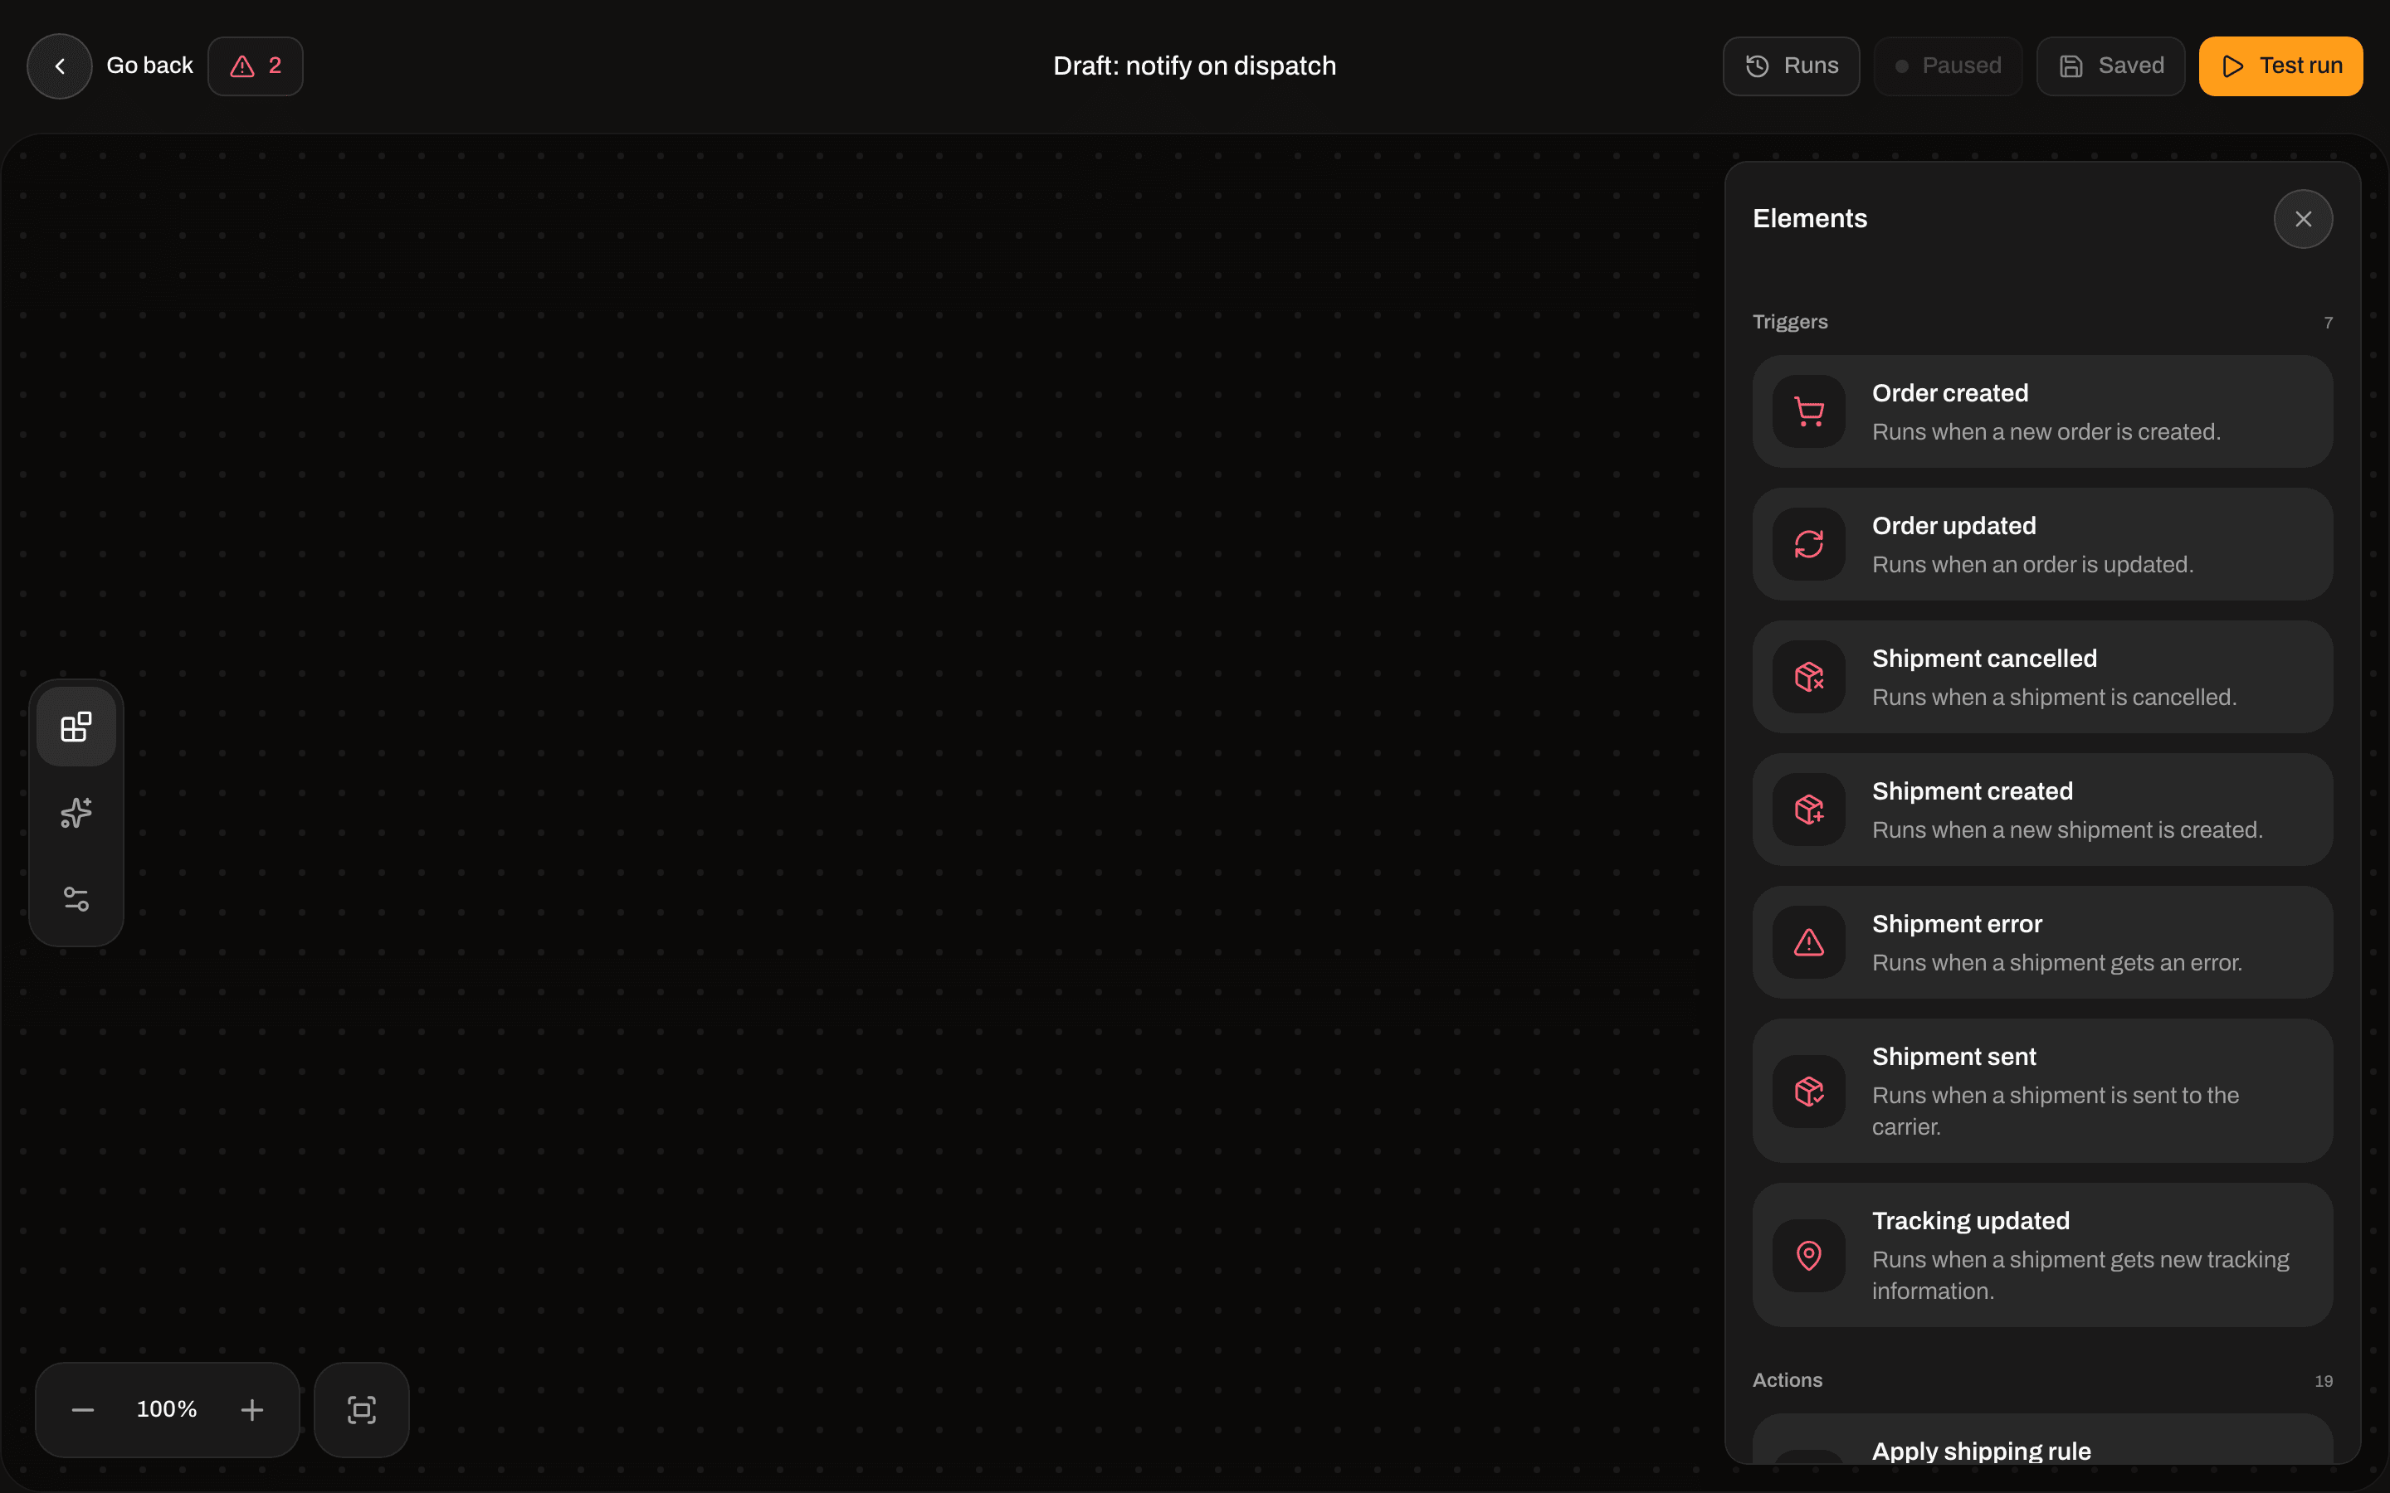Image resolution: width=2390 pixels, height=1493 pixels.
Task: Click the Shipment error warning icon
Action: coord(1808,942)
